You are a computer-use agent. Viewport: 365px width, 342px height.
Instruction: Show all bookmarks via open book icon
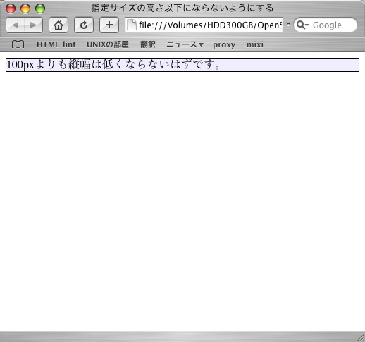[x=18, y=44]
